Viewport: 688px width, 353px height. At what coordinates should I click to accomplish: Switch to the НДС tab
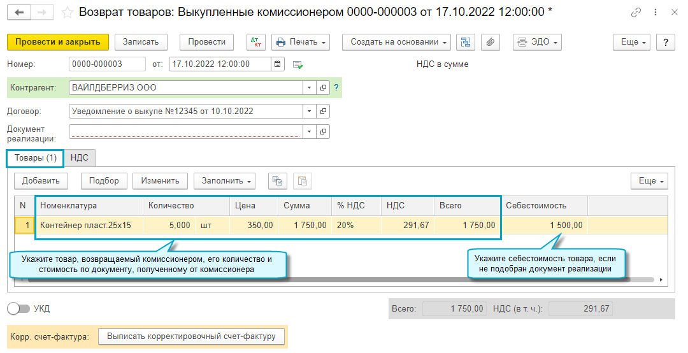click(80, 157)
